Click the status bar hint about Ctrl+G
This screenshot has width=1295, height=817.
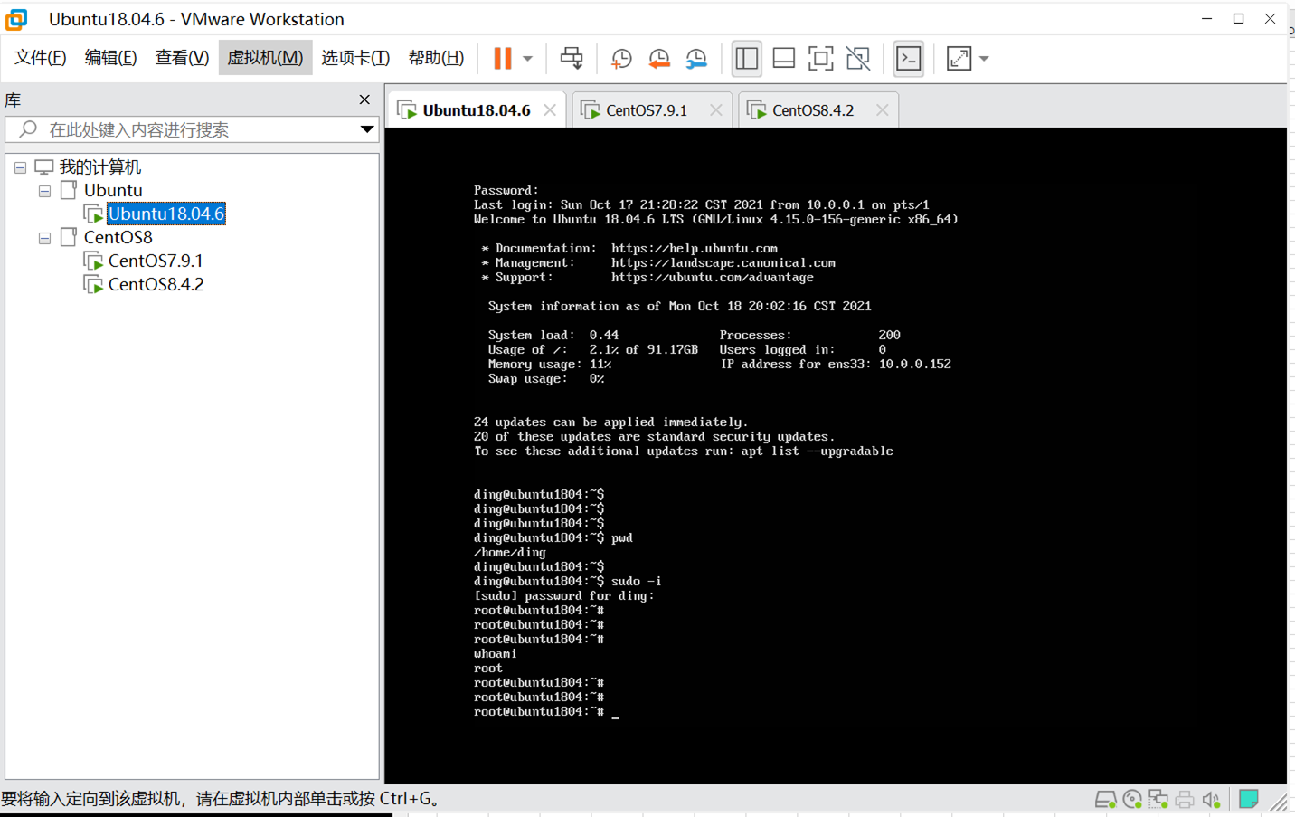[x=222, y=799]
